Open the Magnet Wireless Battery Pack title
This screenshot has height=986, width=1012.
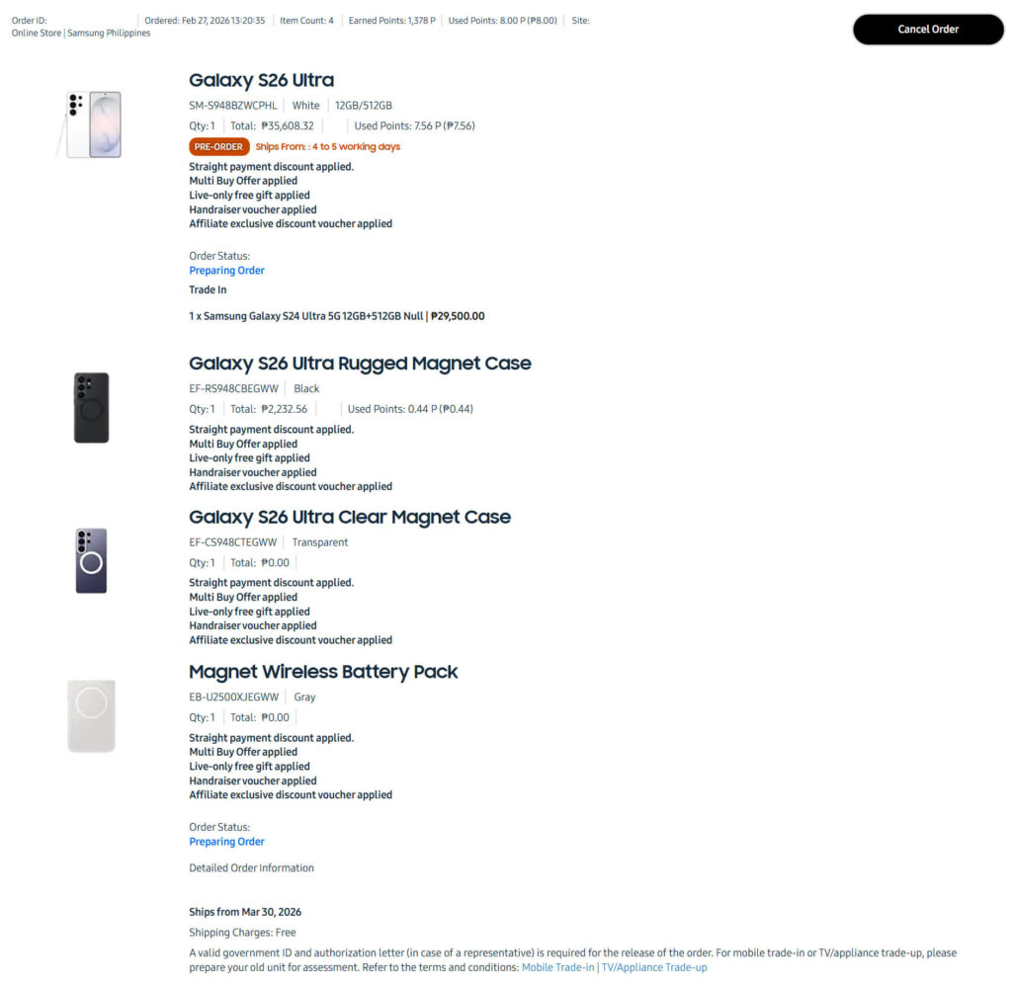[x=323, y=672]
